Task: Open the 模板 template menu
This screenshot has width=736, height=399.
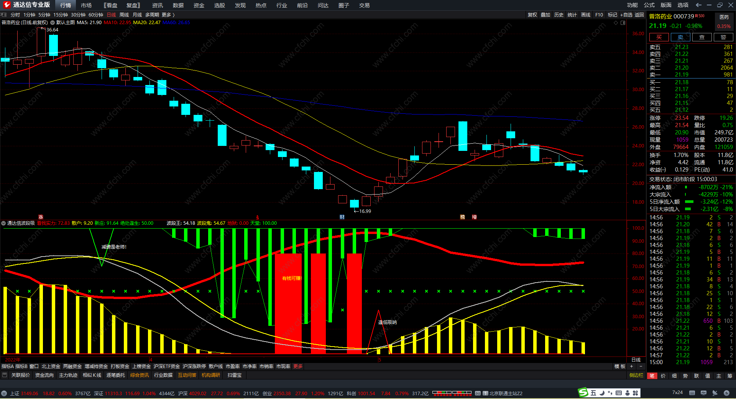Action: [x=620, y=366]
